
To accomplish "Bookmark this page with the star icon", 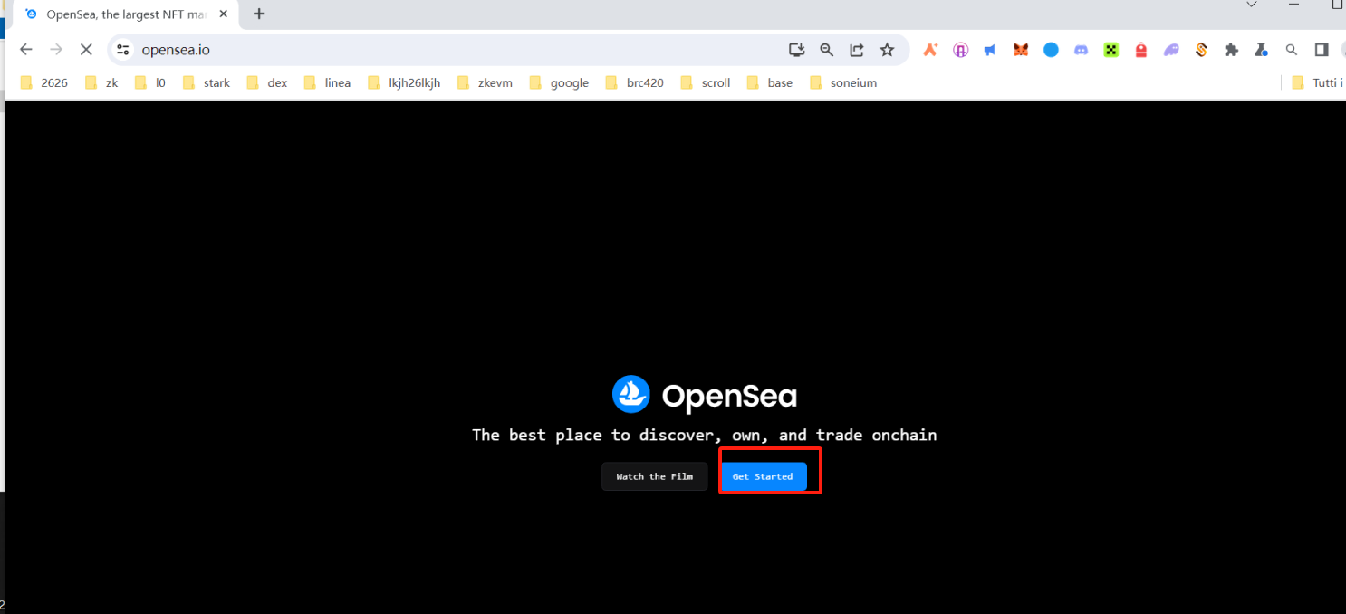I will click(888, 50).
